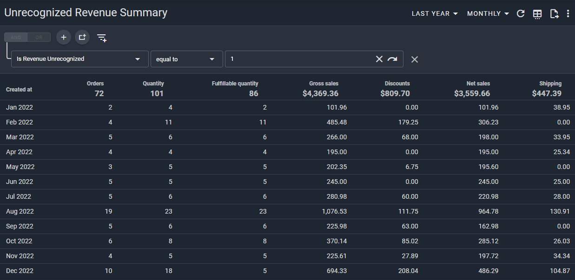Sort by the Gross sales column header

[x=324, y=84]
